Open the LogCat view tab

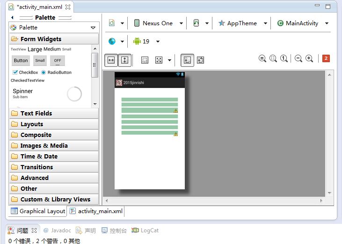click(x=145, y=230)
